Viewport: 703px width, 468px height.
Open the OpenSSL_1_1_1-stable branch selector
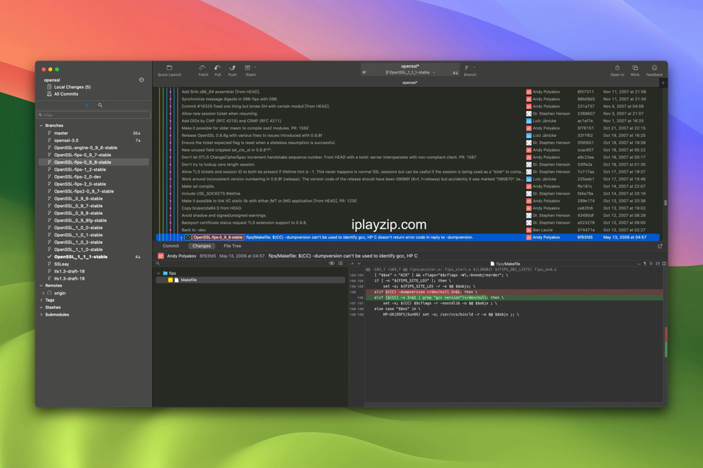coord(410,72)
